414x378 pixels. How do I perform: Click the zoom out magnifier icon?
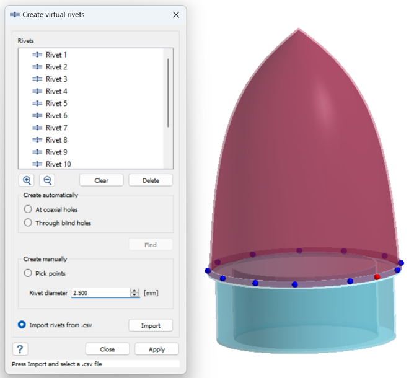pyautogui.click(x=47, y=180)
